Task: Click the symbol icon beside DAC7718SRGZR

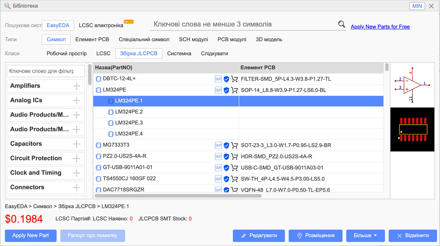Action: tap(99, 190)
